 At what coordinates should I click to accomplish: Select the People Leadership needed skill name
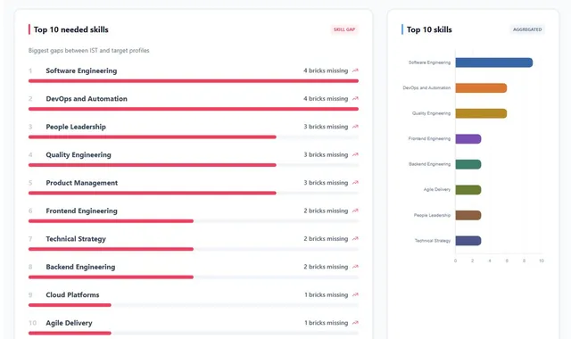coord(76,127)
